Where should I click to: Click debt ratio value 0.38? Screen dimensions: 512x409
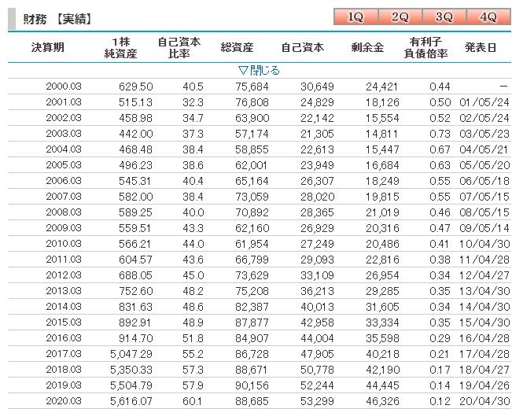[440, 260]
